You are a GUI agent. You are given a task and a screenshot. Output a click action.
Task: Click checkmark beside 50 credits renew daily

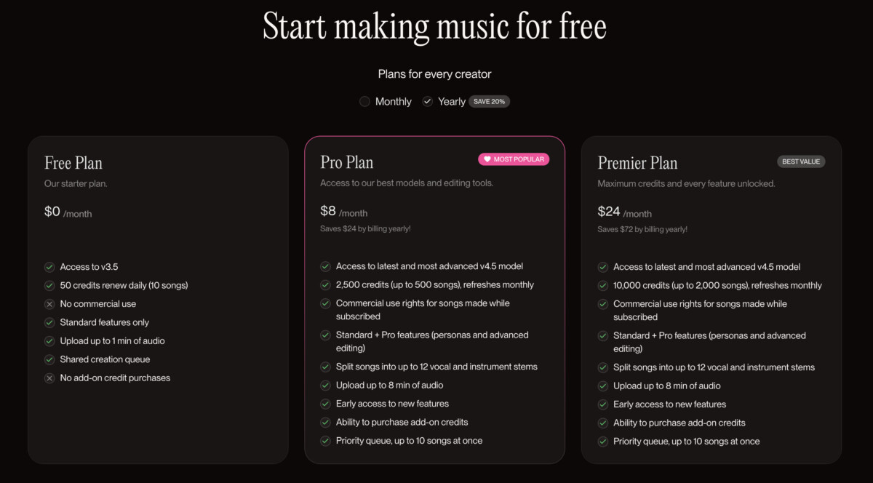[x=49, y=286]
